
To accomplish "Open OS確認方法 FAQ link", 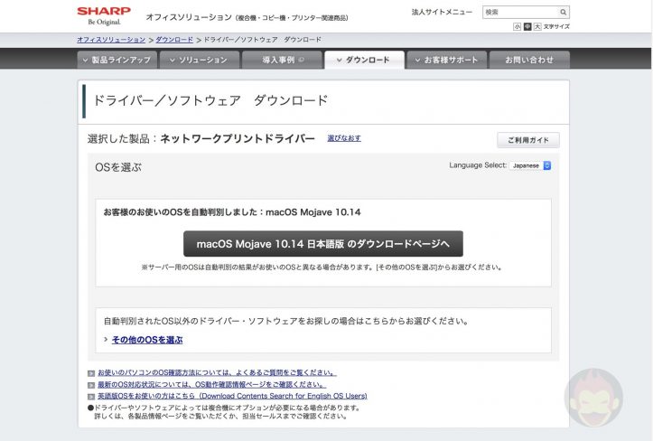I will coord(217,372).
